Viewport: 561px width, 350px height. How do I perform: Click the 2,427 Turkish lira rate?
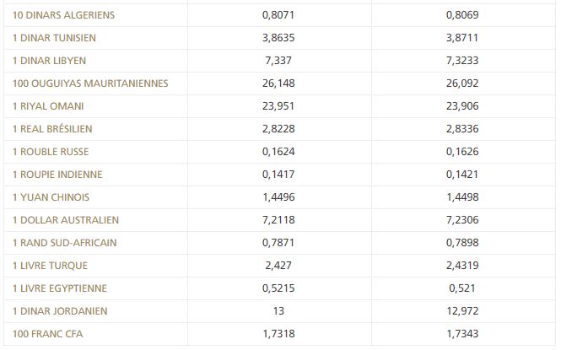click(279, 266)
